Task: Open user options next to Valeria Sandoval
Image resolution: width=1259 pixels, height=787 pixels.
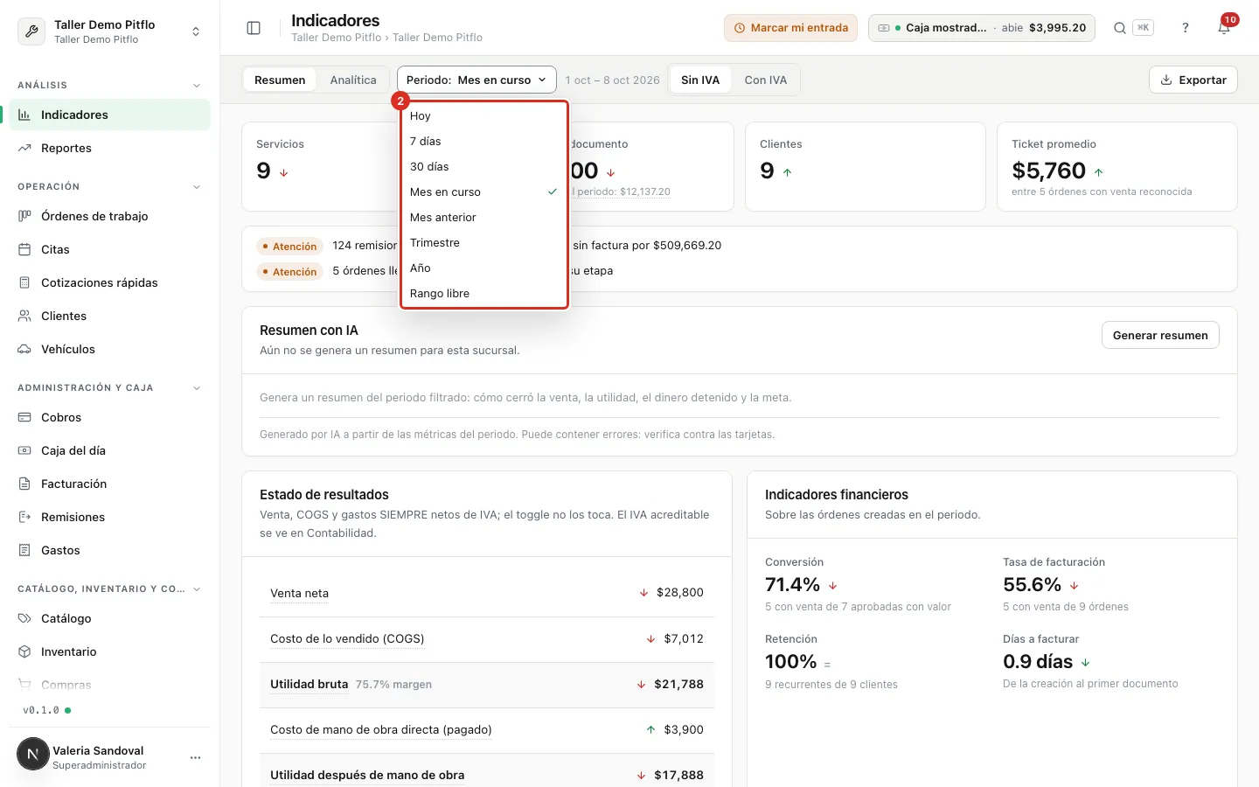Action: (x=195, y=757)
